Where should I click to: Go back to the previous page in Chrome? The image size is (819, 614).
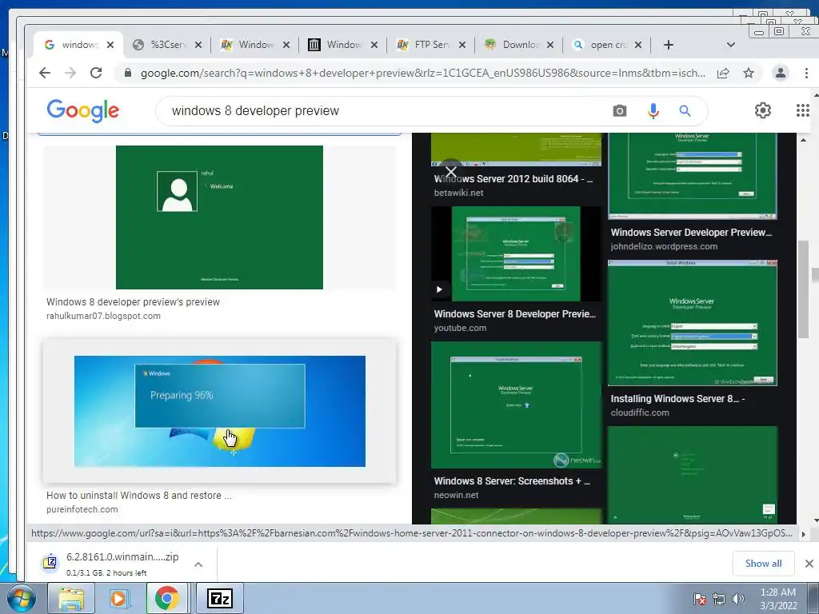click(45, 73)
